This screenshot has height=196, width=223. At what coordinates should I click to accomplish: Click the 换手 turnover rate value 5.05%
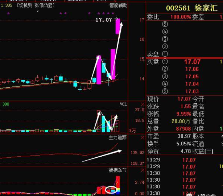[x=183, y=144]
